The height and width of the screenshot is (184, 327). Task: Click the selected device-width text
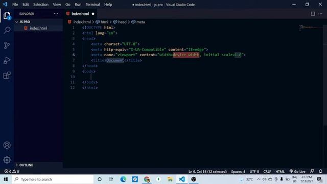pos(186,55)
